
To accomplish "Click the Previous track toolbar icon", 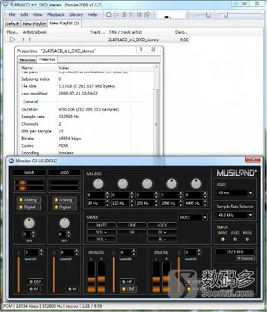I will (x=132, y=15).
